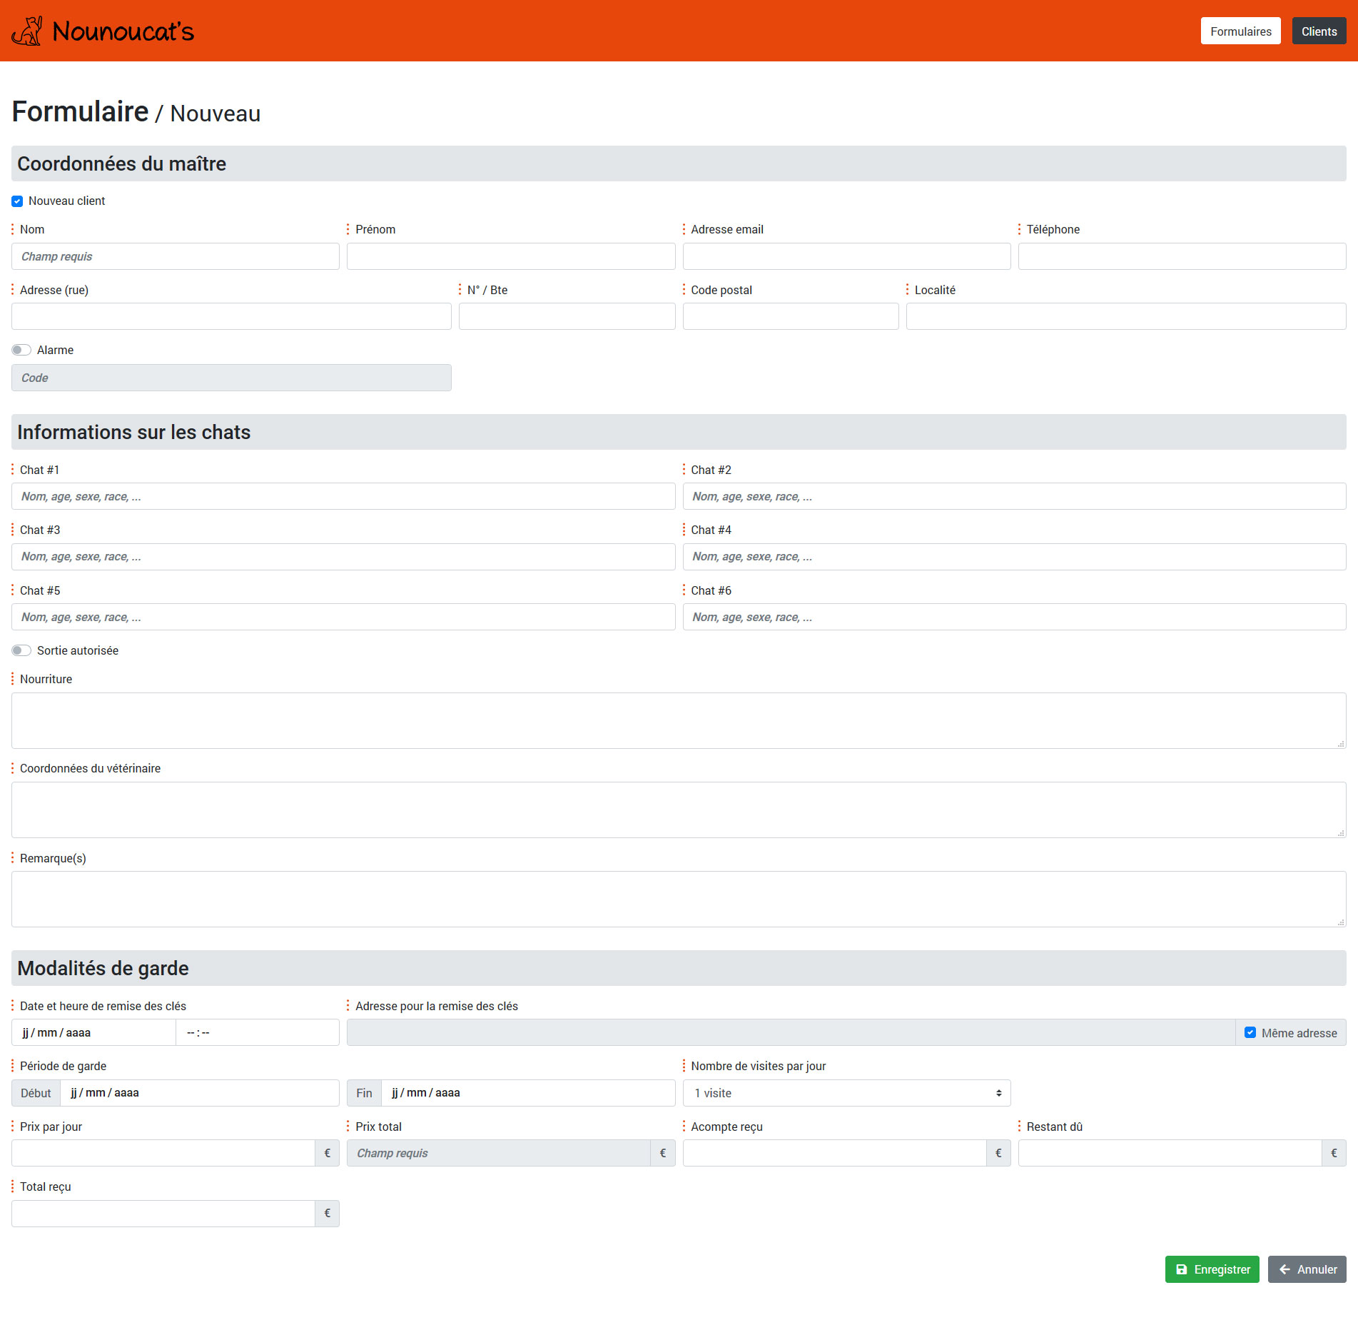Image resolution: width=1358 pixels, height=1320 pixels.
Task: Focus the N° / Bte field
Action: point(567,316)
